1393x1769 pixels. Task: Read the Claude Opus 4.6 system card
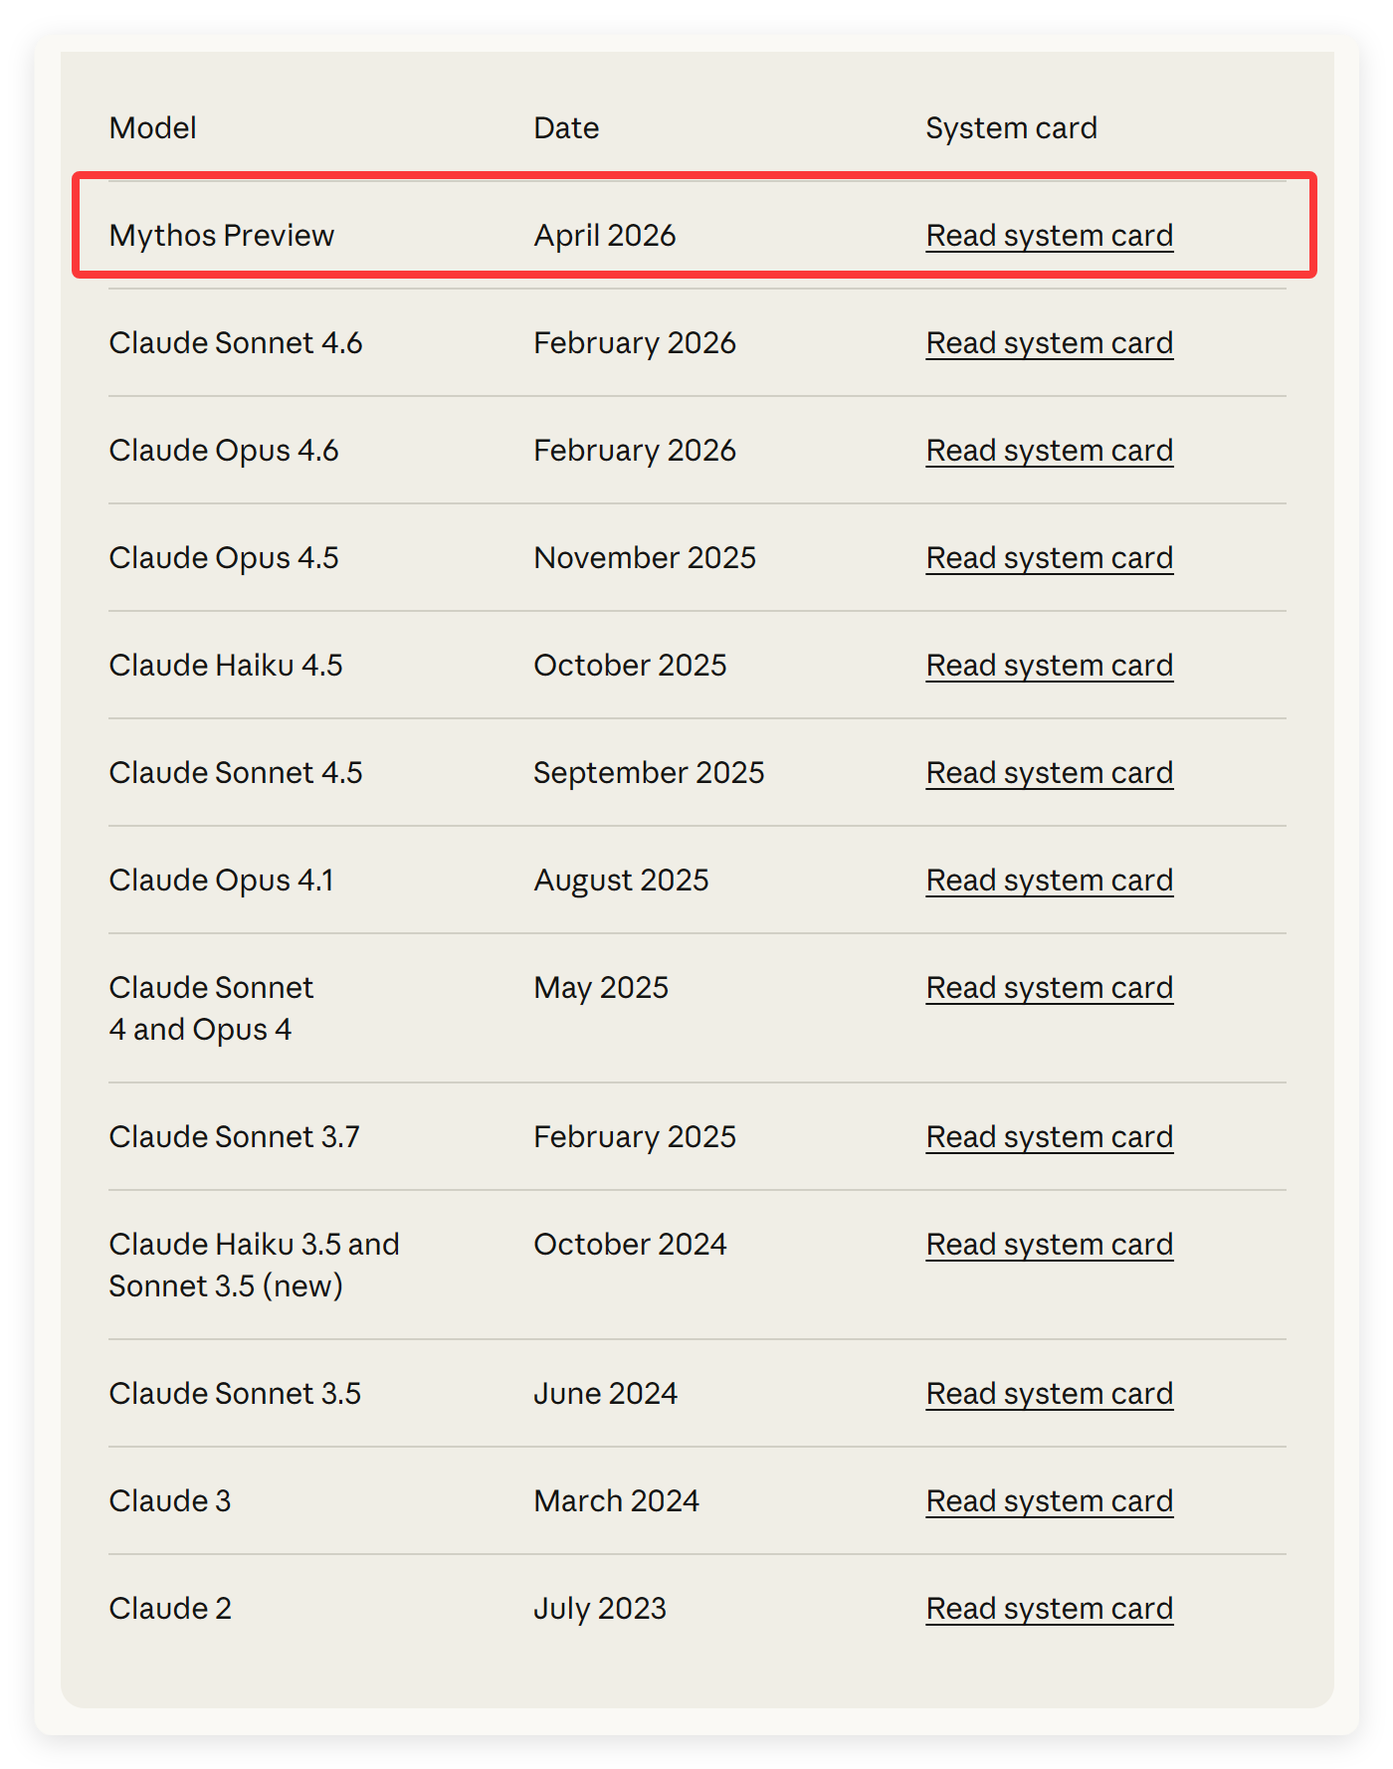coord(1049,451)
